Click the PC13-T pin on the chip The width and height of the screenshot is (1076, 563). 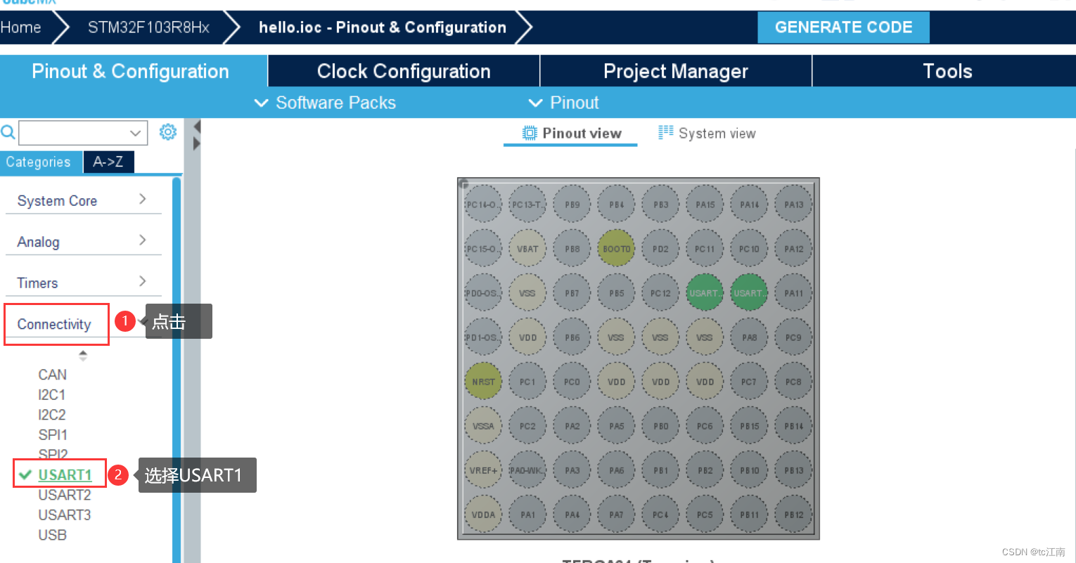[x=527, y=205]
